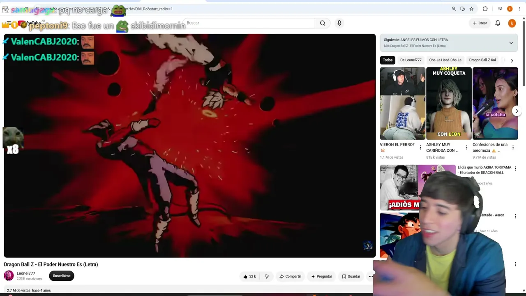Open options for Confesiones de una aeromoza video
The image size is (526, 296).
pos(513,147)
